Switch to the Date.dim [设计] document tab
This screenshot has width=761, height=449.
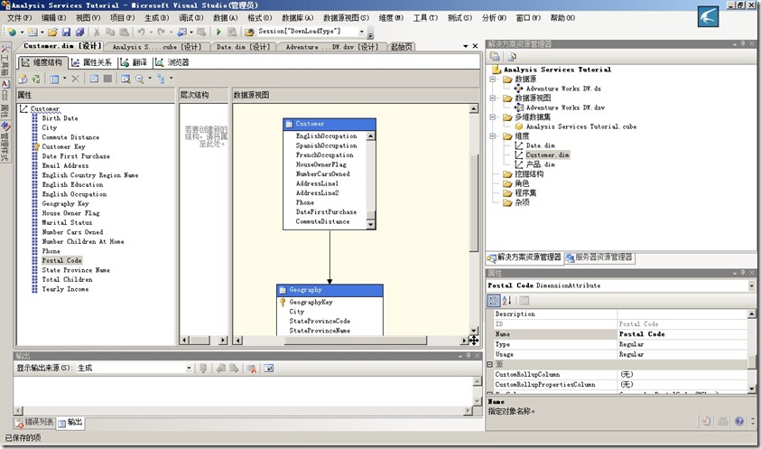click(x=243, y=47)
